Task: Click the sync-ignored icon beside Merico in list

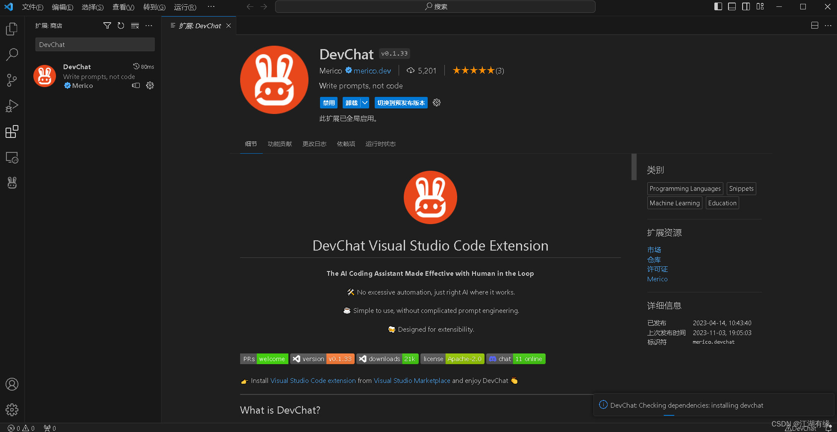Action: (136, 85)
